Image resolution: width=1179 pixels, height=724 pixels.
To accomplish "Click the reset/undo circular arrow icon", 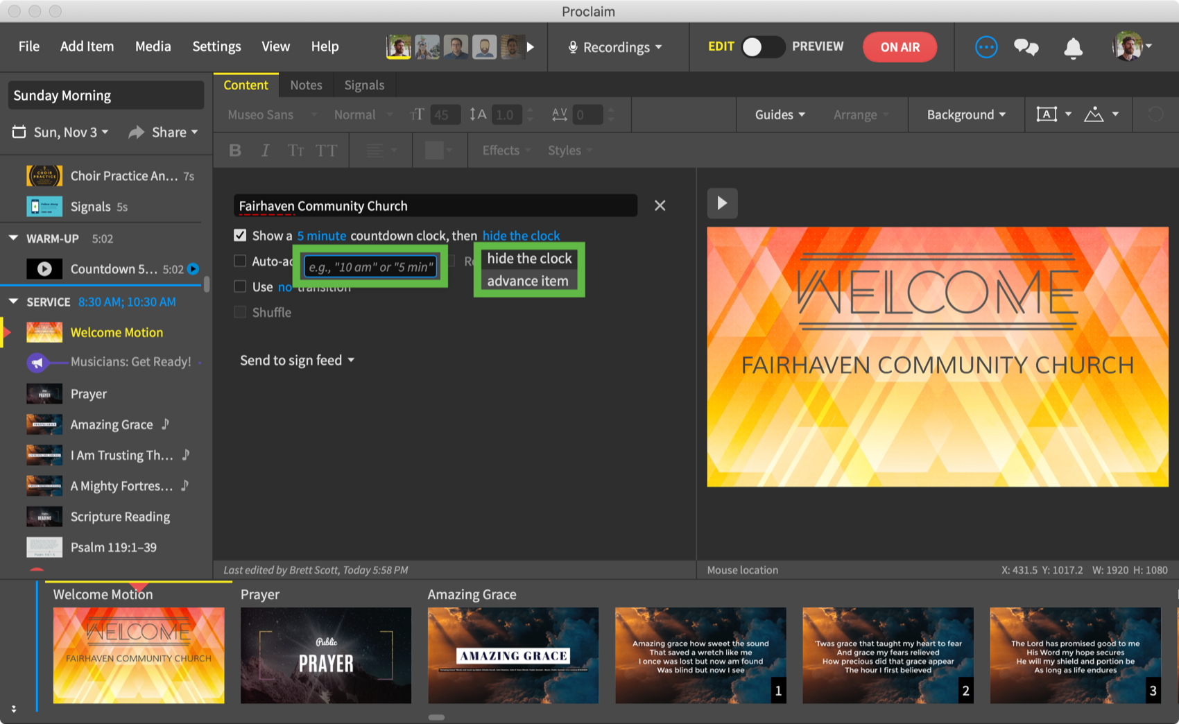I will (1155, 114).
